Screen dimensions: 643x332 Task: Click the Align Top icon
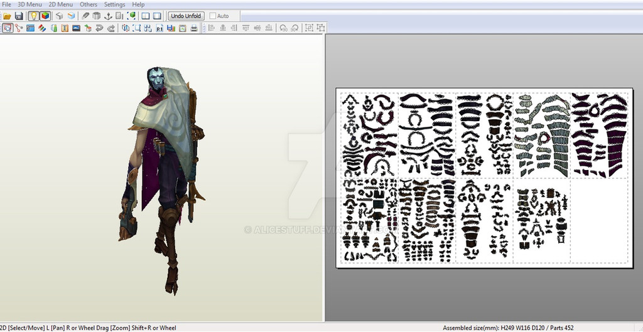coord(246,28)
